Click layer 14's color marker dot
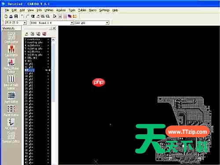Viewport: 220px width, 165px height. (48, 76)
